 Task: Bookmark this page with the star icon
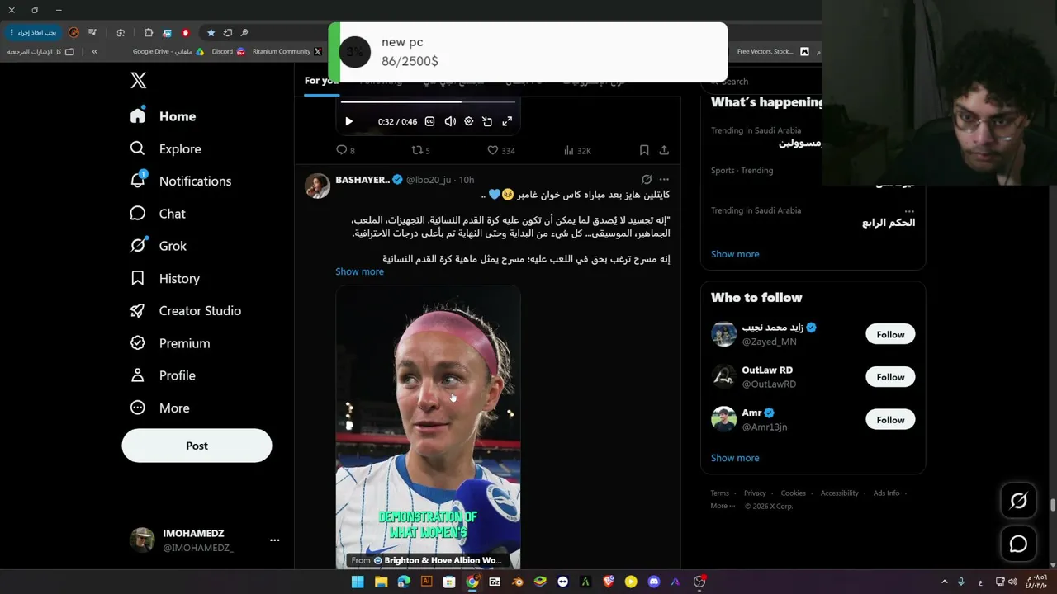click(x=211, y=33)
